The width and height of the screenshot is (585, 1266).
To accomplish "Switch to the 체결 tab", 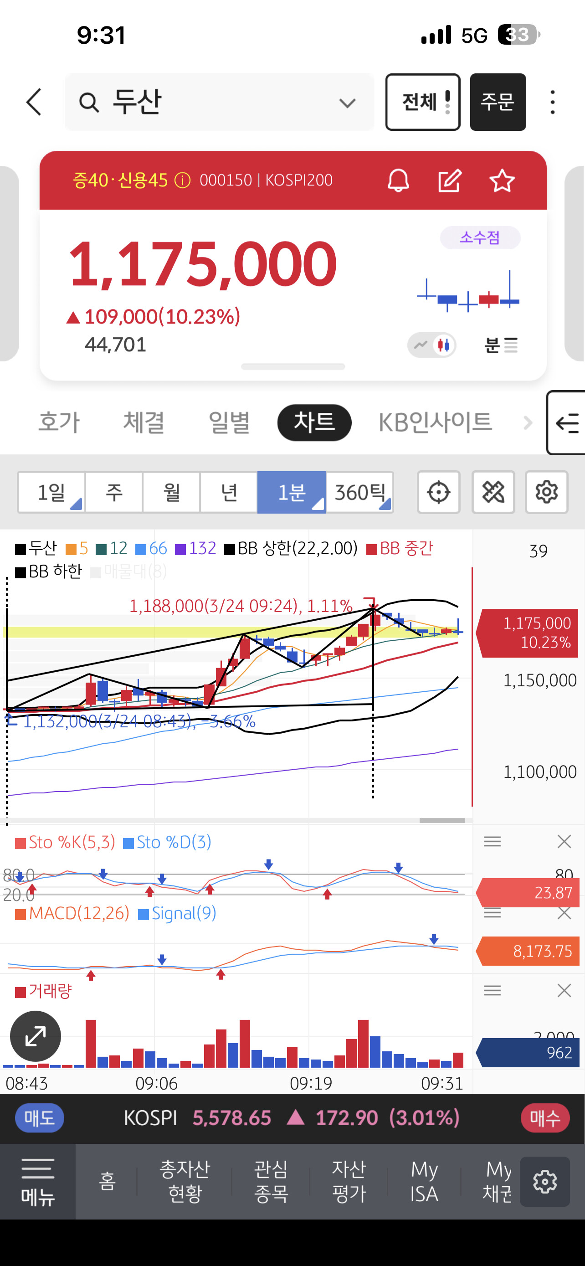I will pos(144,422).
